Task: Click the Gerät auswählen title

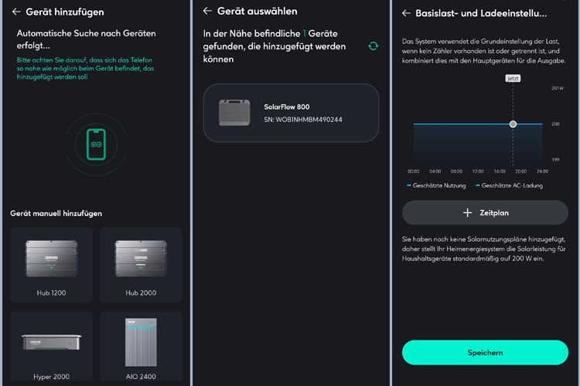Action: tap(257, 11)
